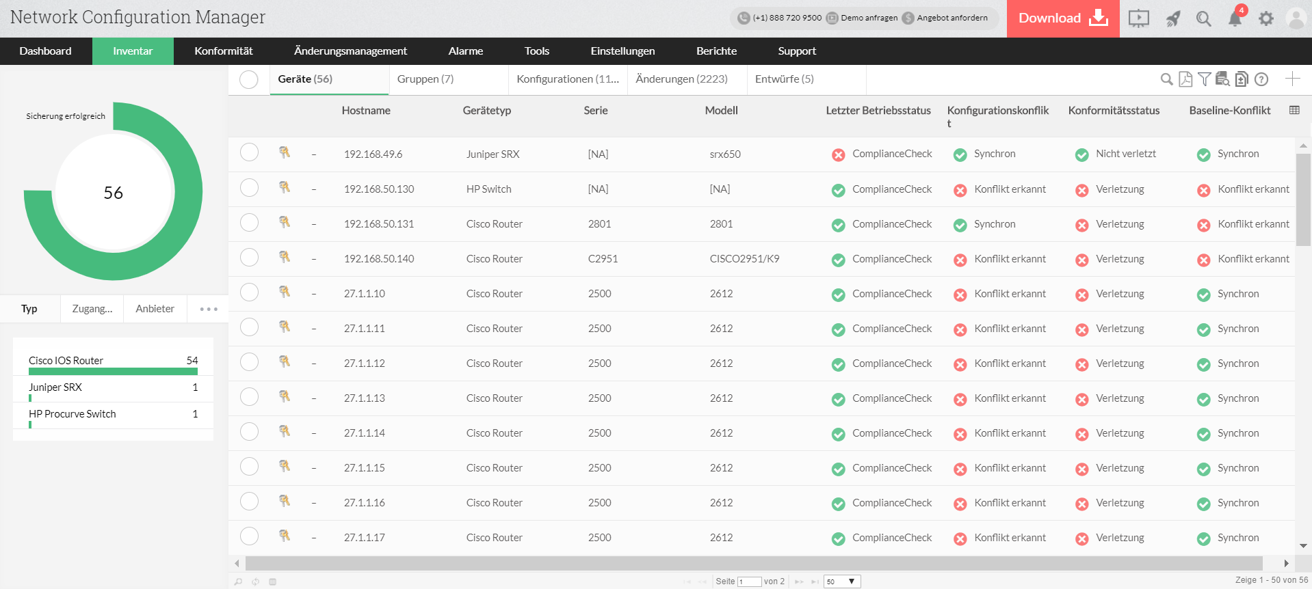Click credentials key icon for 27.1.1.15

[x=285, y=466]
